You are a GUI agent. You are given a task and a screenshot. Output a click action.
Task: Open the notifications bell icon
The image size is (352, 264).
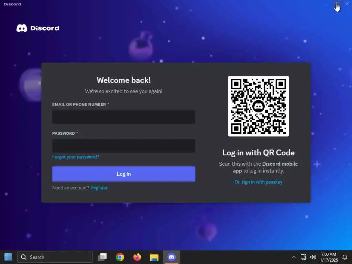pos(345,257)
